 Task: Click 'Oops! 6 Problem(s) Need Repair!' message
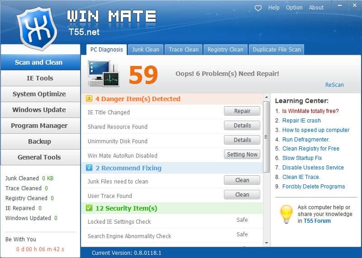pyautogui.click(x=227, y=74)
